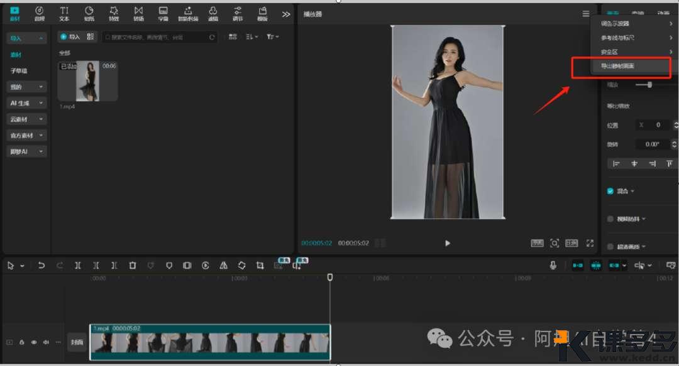The height and width of the screenshot is (366, 679).
Task: Click the 封面 (Cover) button on track
Action: (77, 342)
